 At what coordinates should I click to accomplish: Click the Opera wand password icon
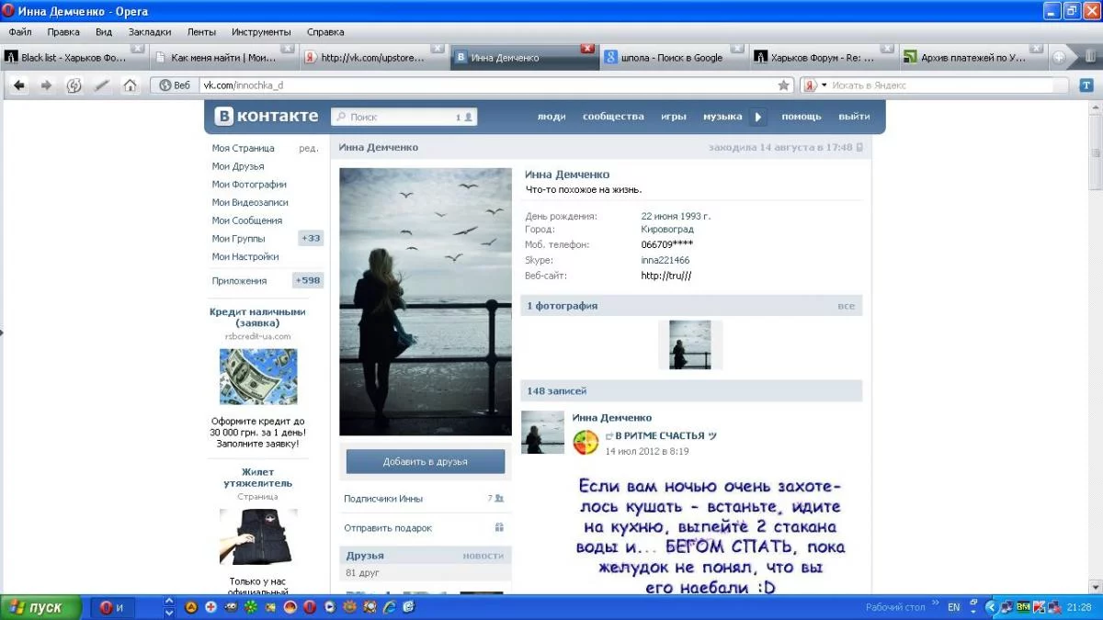(102, 85)
